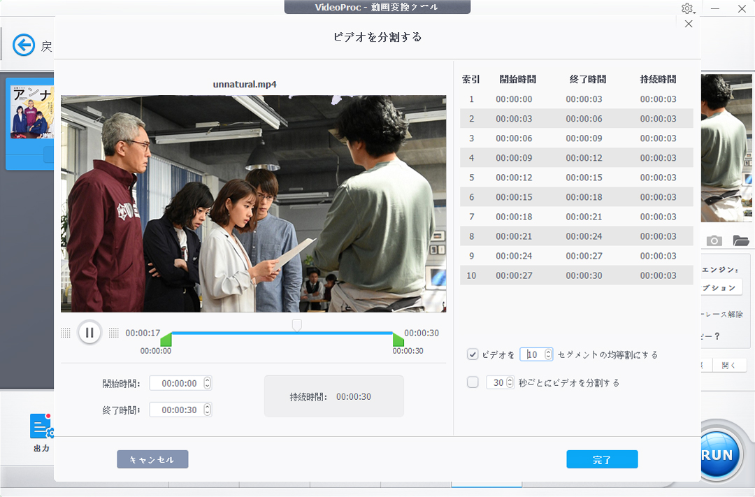Click the snapshot camera icon
The height and width of the screenshot is (497, 755).
[x=714, y=240]
